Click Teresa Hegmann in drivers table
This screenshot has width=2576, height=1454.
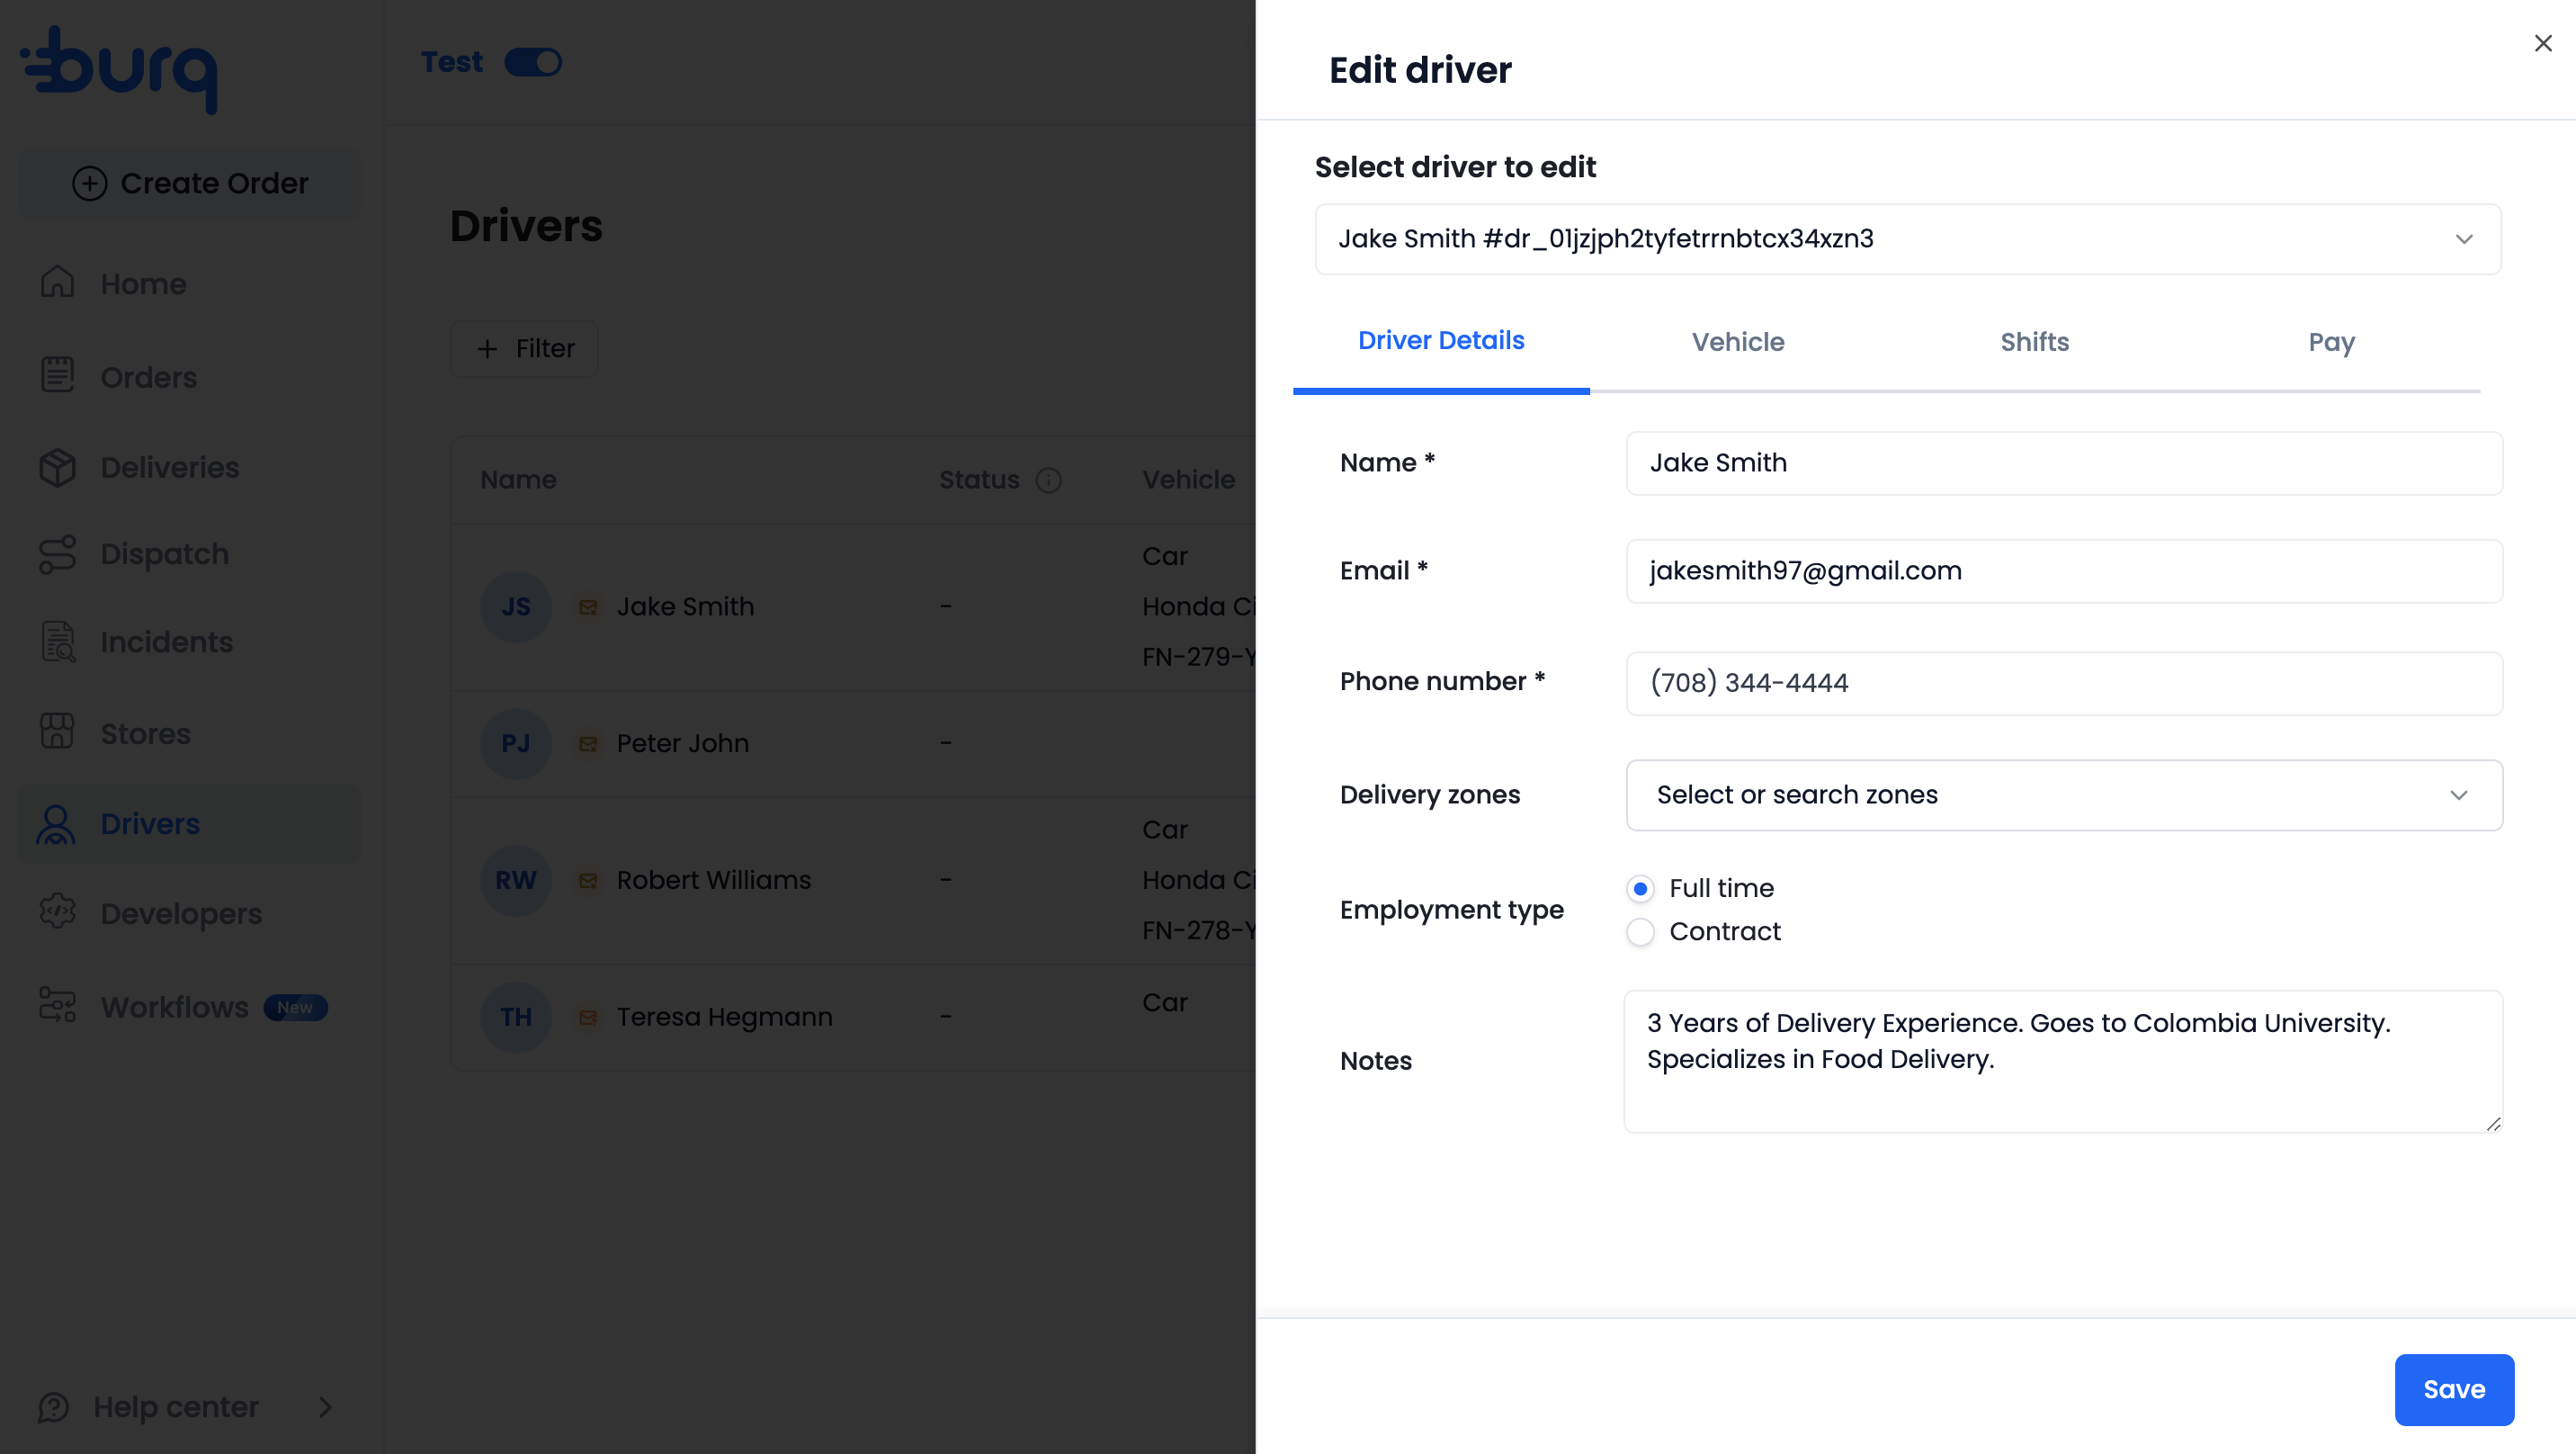tap(724, 1017)
